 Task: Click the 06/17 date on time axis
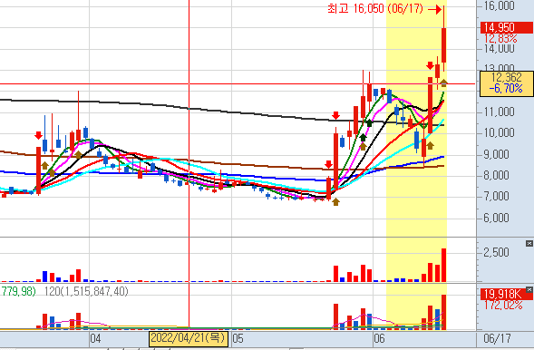pos(497,338)
